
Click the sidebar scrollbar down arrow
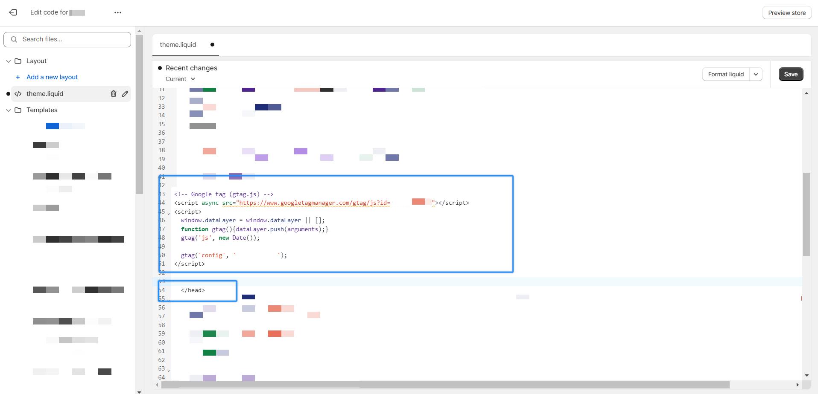click(x=139, y=391)
